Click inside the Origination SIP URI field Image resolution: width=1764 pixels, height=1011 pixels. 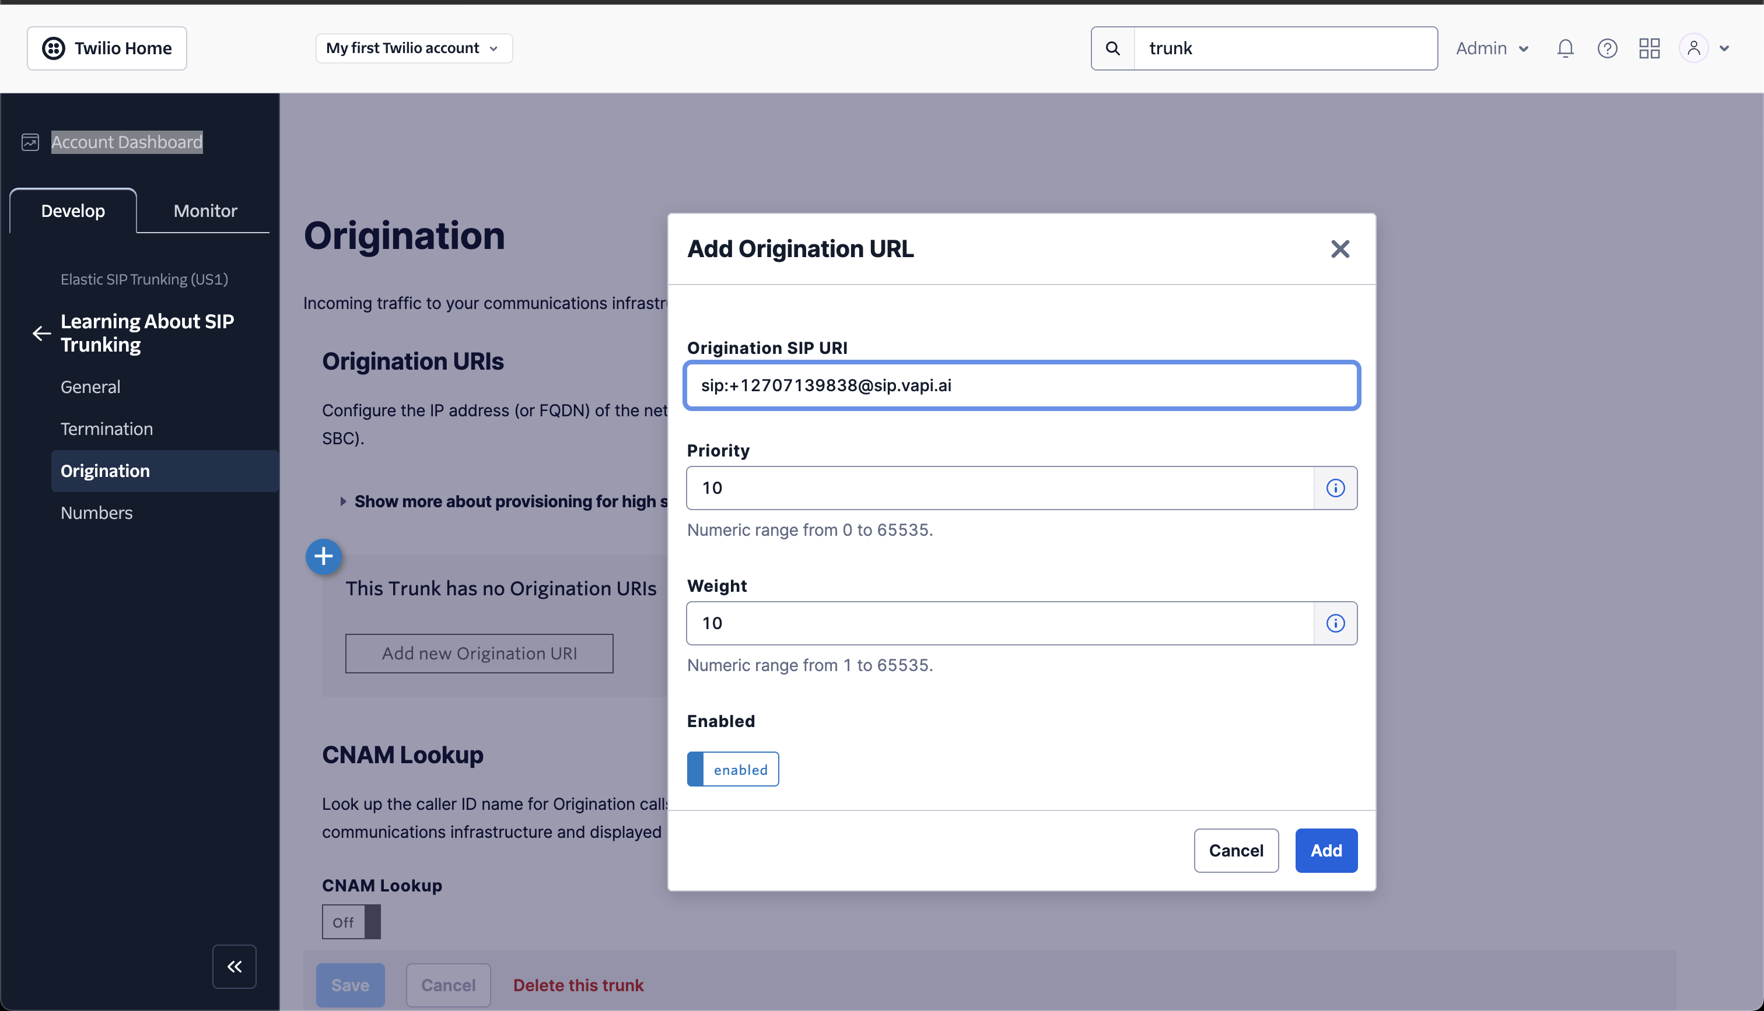(1020, 385)
